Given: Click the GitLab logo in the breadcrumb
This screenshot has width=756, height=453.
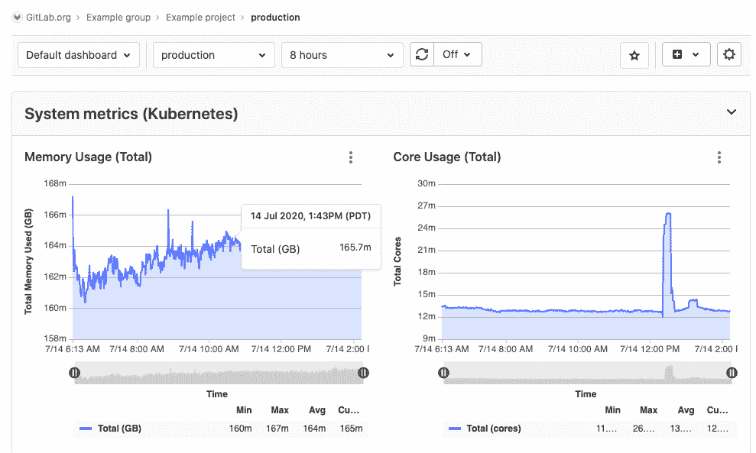Looking at the screenshot, I should click(16, 17).
